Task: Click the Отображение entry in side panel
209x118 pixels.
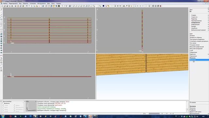Action: (196, 23)
